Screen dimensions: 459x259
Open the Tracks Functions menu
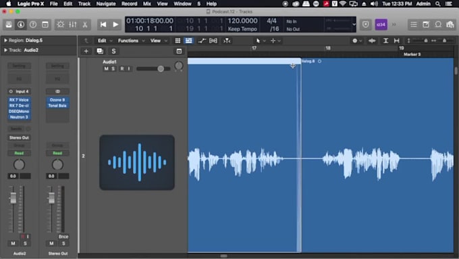[131, 41]
